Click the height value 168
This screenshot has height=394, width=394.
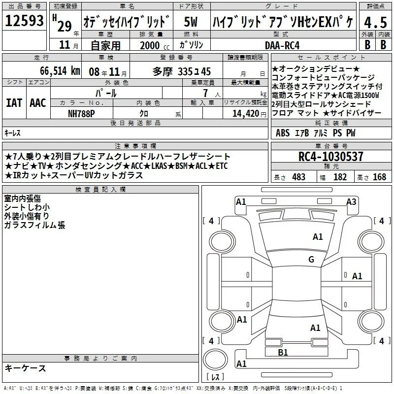379,177
